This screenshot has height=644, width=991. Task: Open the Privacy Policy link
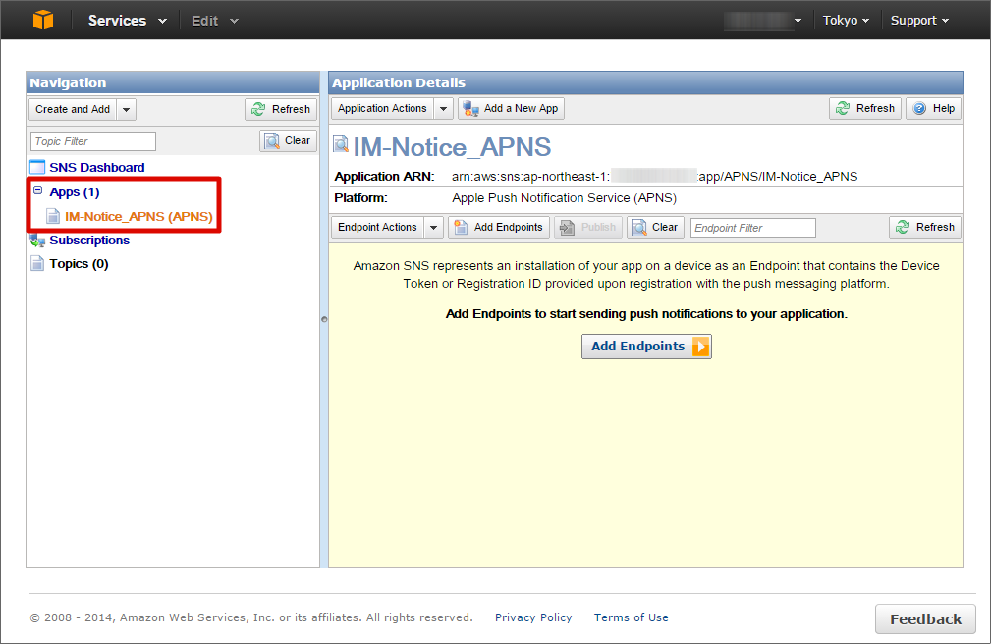(x=533, y=617)
